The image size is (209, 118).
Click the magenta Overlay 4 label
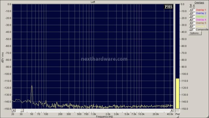click(201, 20)
